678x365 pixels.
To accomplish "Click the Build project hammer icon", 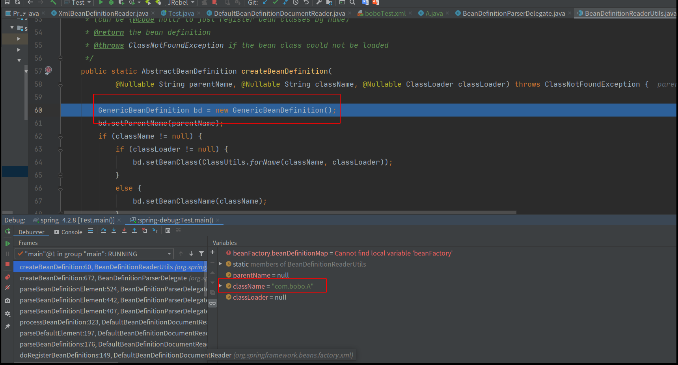I will 53,2.
